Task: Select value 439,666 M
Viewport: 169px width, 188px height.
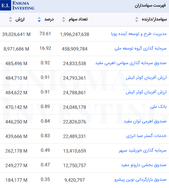Action: (x=16, y=136)
